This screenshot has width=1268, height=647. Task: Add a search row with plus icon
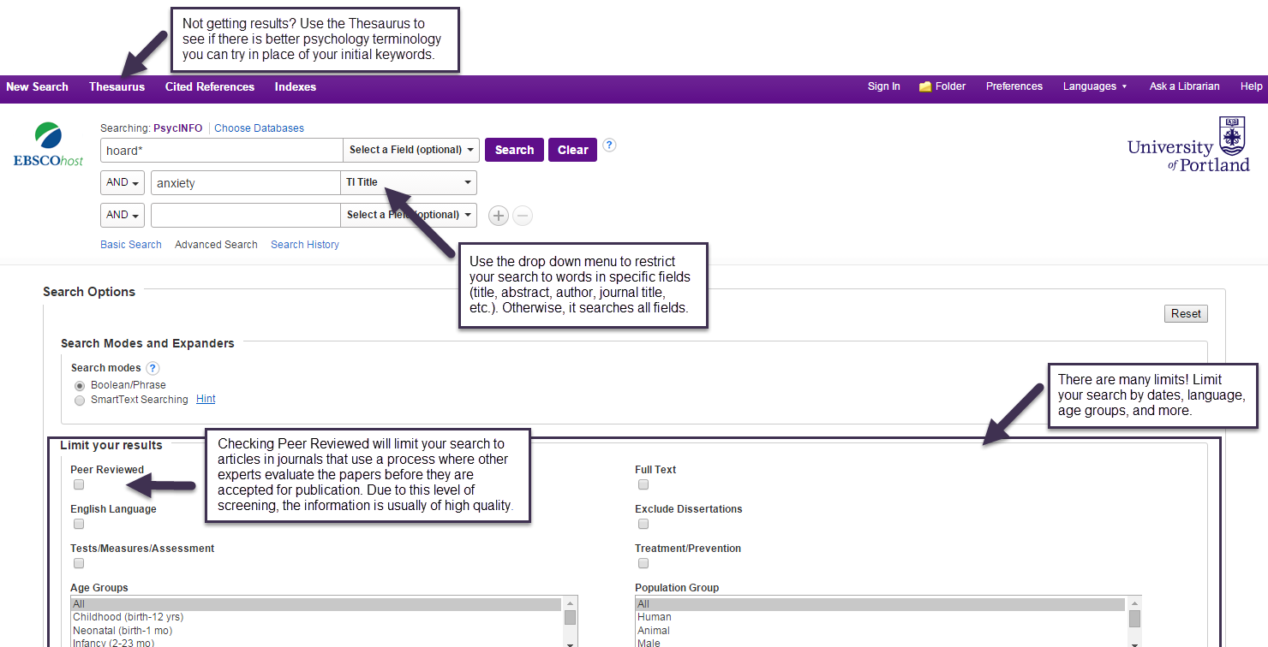click(499, 216)
